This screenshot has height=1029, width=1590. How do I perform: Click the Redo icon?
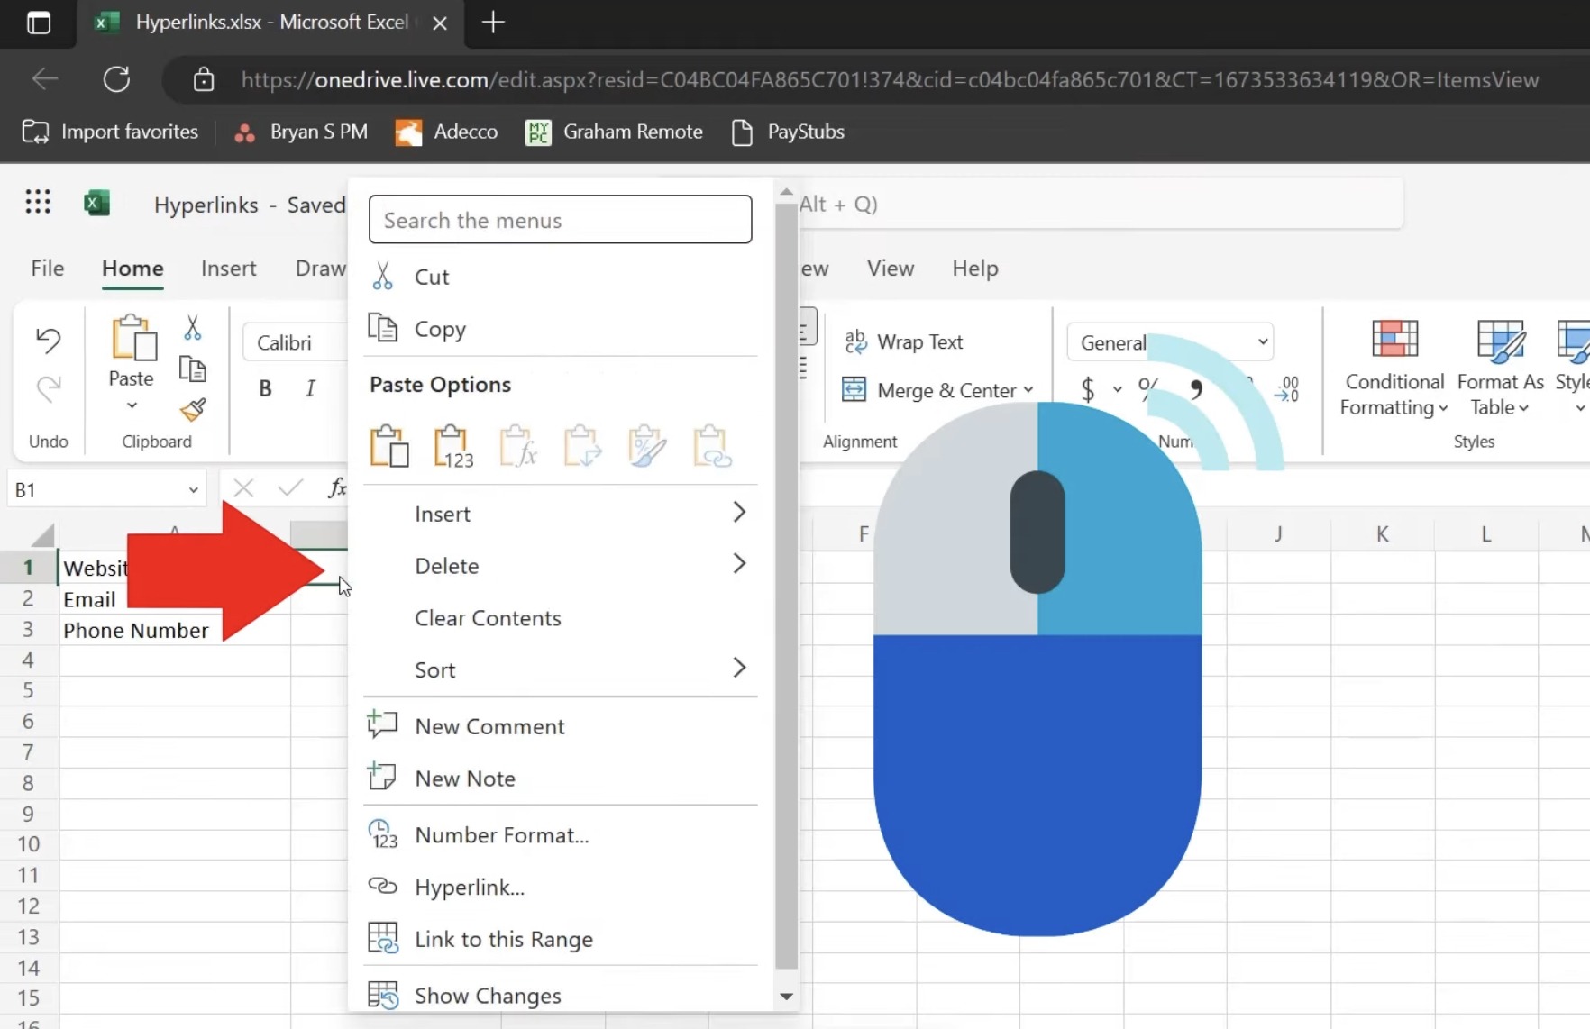pos(48,388)
